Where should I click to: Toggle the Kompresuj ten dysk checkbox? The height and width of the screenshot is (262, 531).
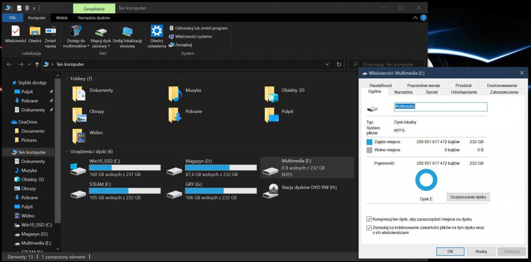(369, 219)
